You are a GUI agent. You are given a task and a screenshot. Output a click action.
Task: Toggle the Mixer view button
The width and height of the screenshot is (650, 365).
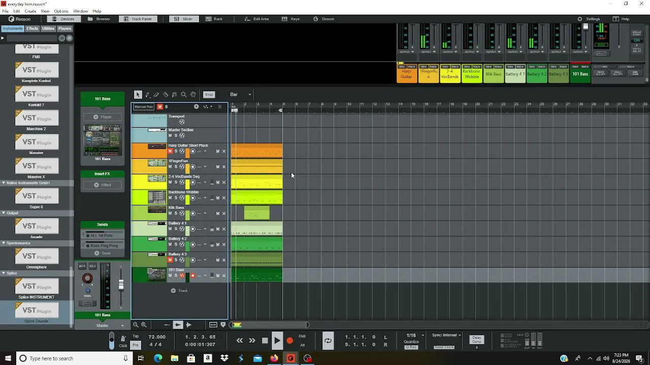183,19
